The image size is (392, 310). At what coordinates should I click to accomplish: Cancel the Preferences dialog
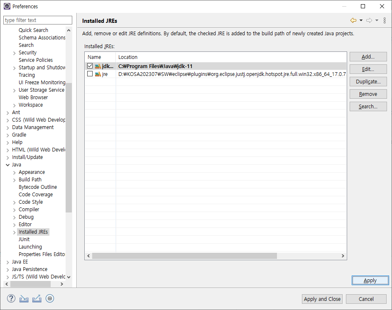[366, 299]
